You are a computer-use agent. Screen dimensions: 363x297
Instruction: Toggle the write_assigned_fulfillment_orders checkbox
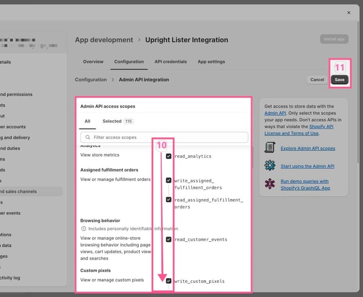(169, 180)
